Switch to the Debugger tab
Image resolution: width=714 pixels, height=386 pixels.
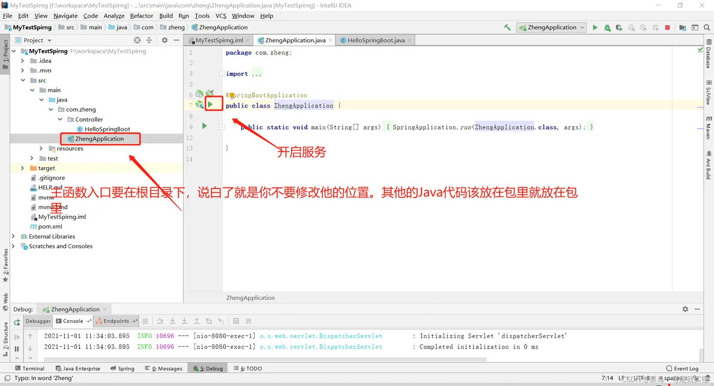pos(38,321)
